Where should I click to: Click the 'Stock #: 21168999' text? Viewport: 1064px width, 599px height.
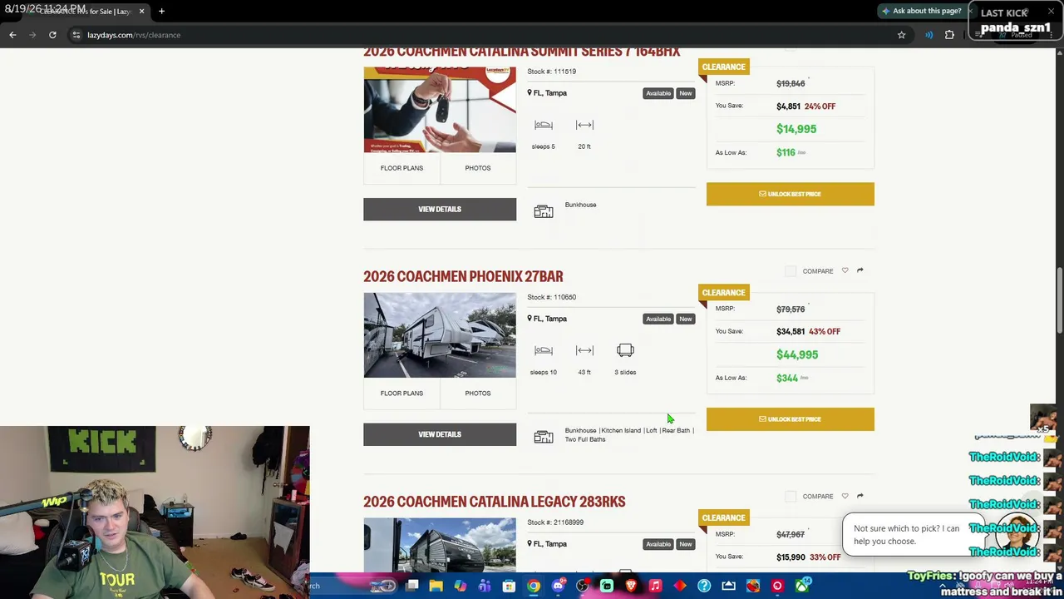tap(555, 522)
